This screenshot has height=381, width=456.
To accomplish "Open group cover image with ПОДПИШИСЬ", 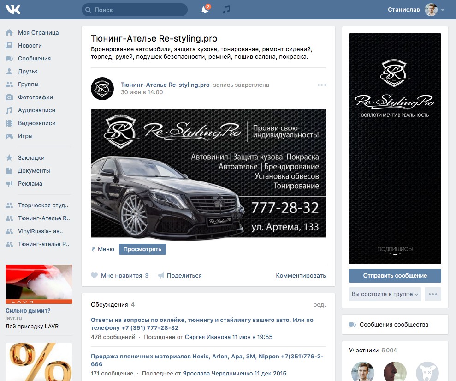I will [395, 149].
